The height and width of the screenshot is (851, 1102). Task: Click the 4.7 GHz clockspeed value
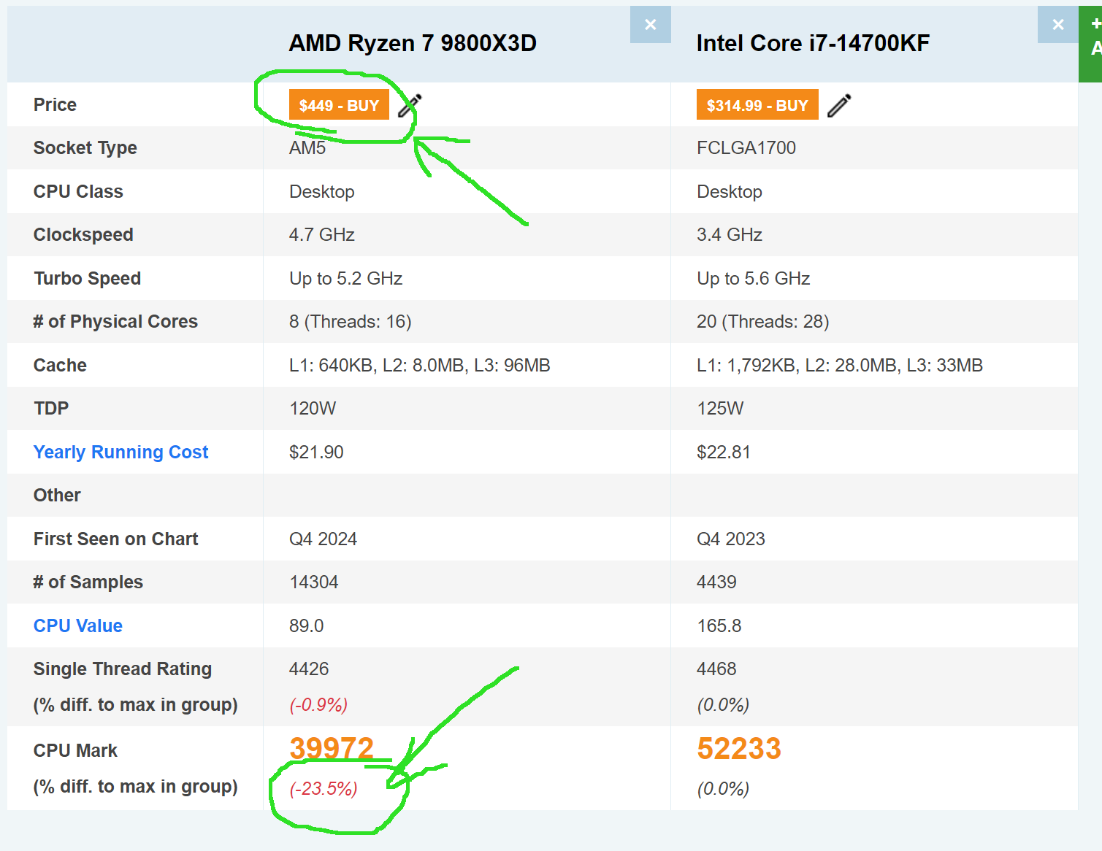click(322, 234)
